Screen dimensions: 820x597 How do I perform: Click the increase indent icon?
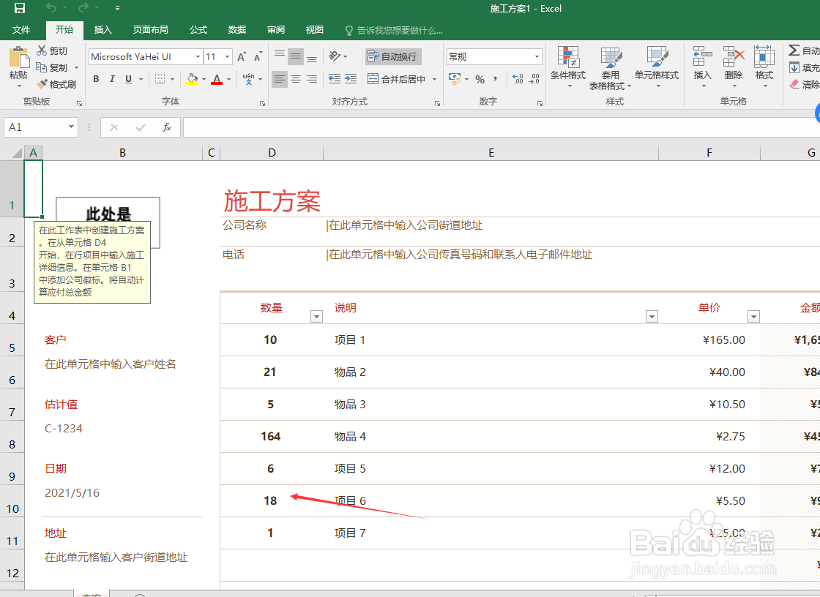click(351, 79)
